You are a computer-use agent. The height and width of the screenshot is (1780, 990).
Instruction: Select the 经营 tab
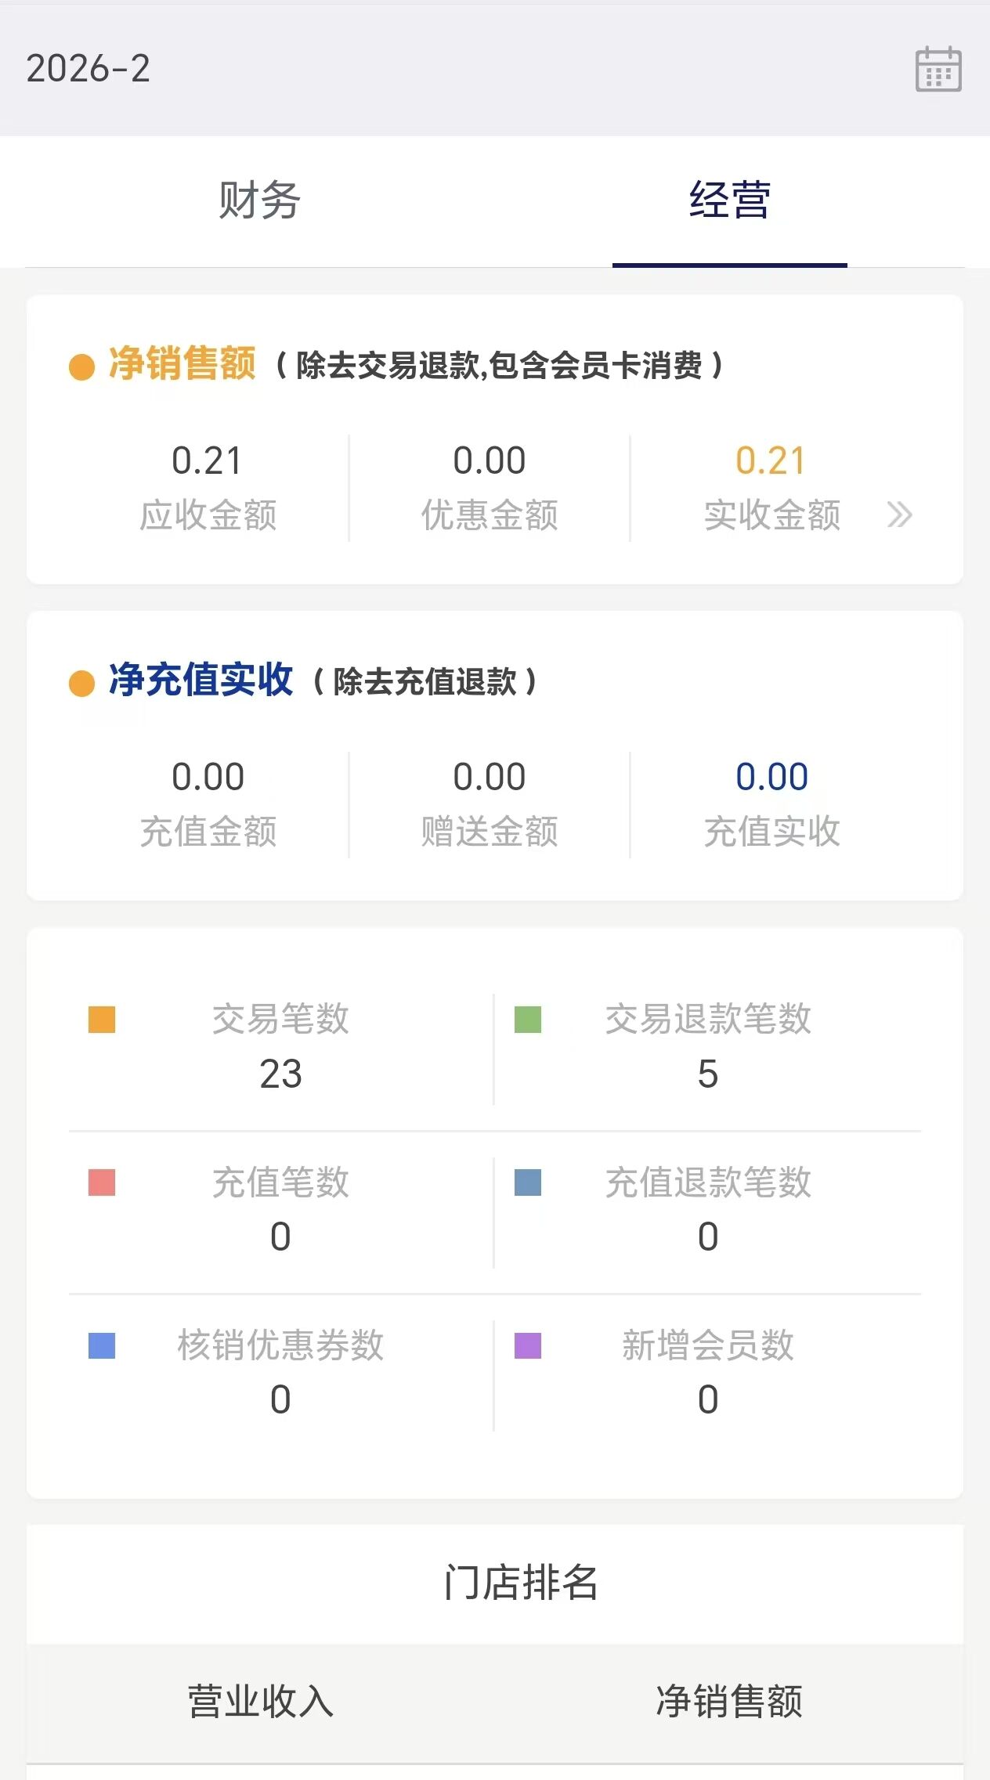(x=730, y=200)
